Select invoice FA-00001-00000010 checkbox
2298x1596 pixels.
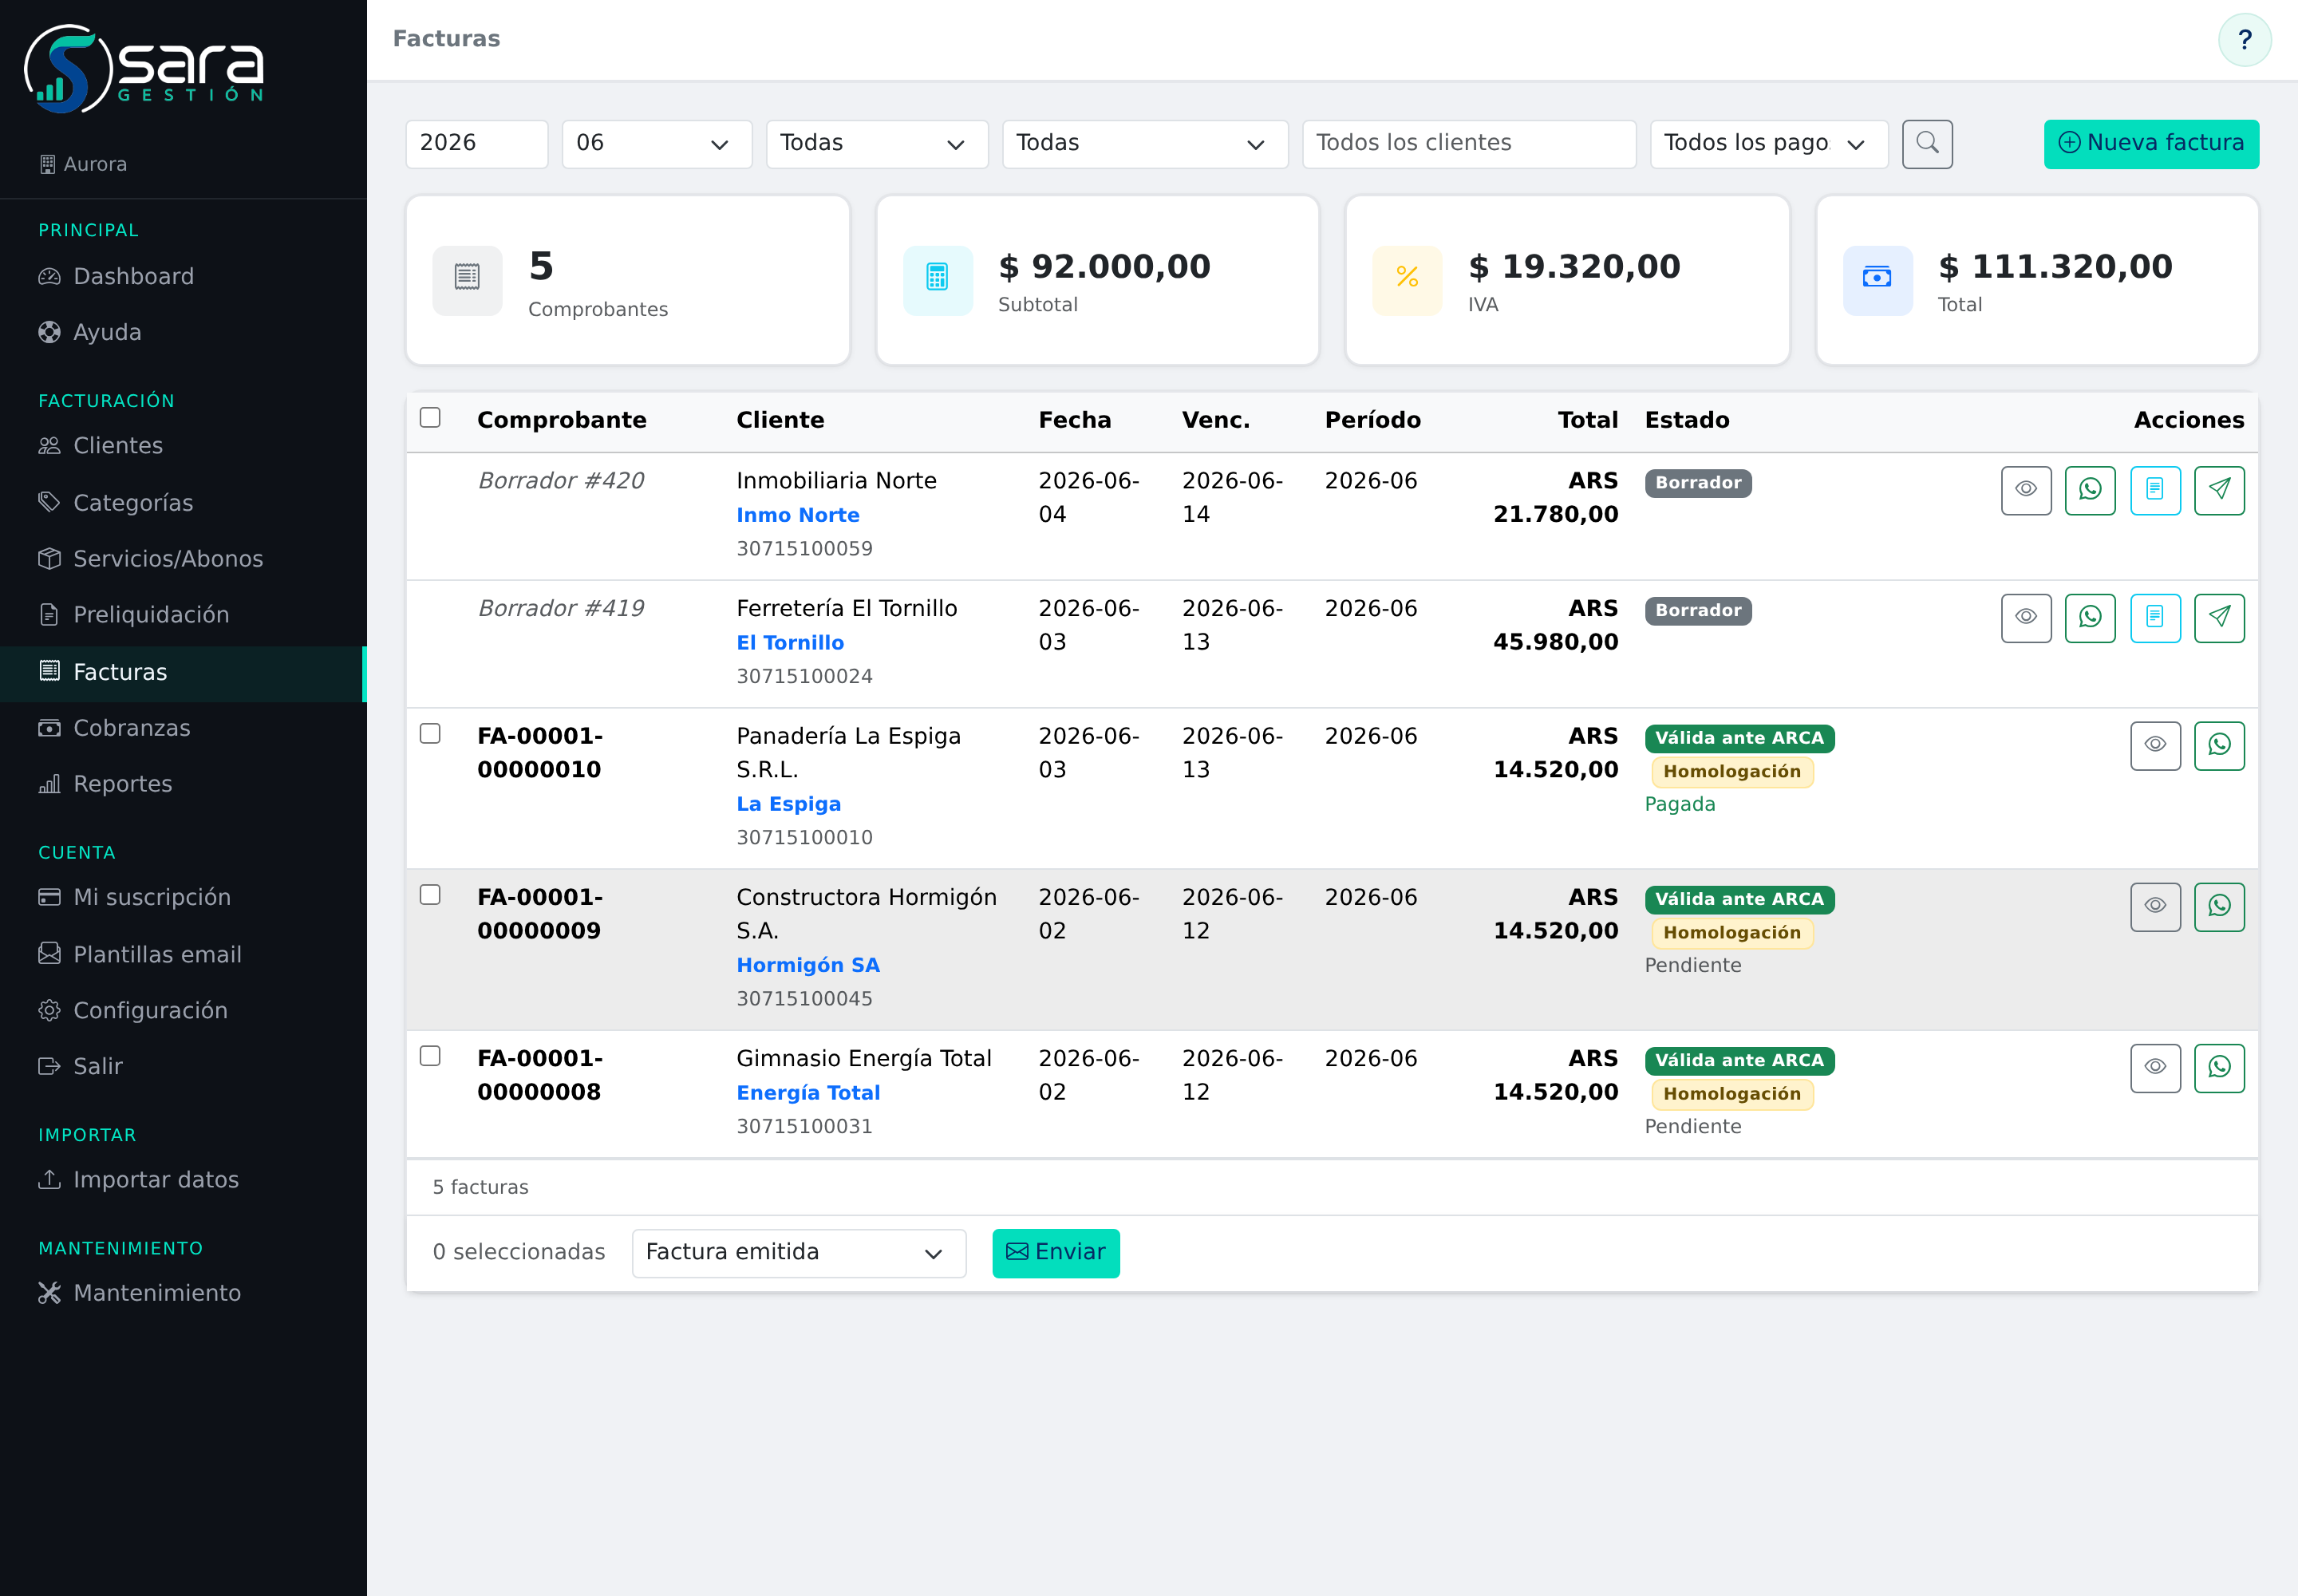430,733
